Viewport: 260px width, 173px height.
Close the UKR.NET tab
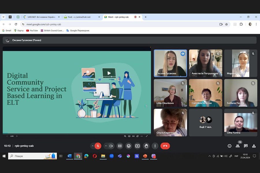tap(59, 17)
